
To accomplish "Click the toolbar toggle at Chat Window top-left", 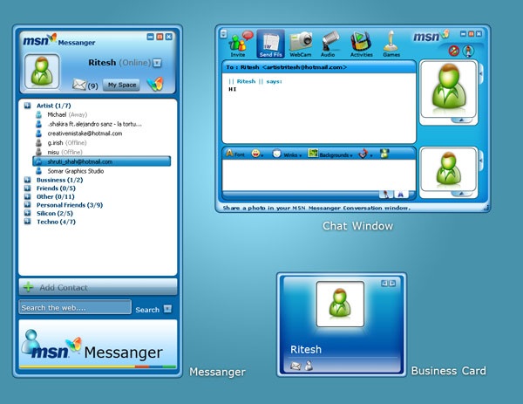I will tap(223, 34).
